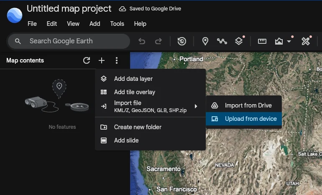Click the No features text
The image size is (322, 195).
(x=62, y=127)
